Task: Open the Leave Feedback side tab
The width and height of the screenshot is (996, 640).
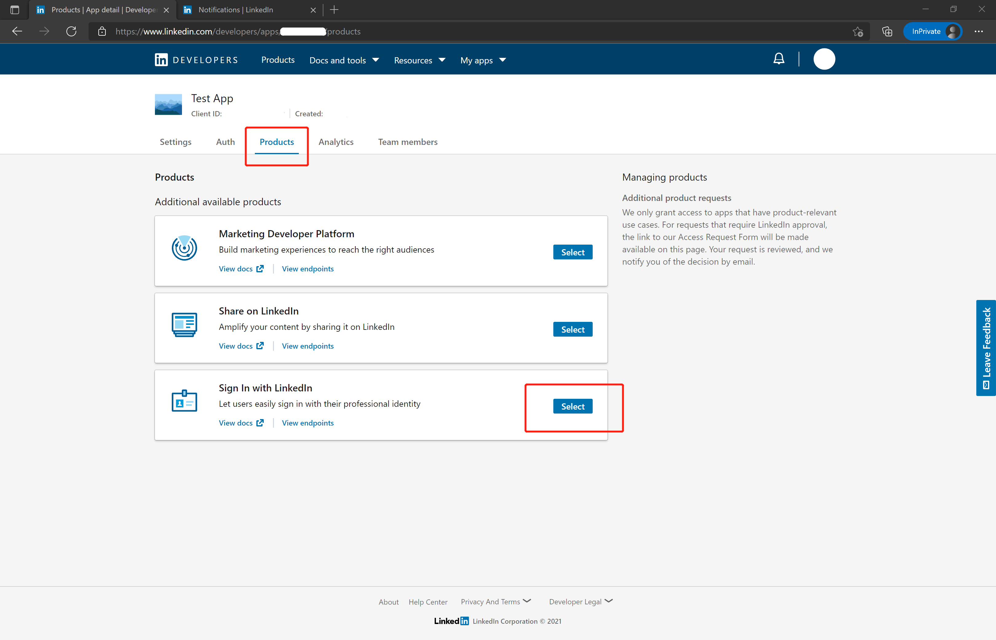Action: click(986, 347)
